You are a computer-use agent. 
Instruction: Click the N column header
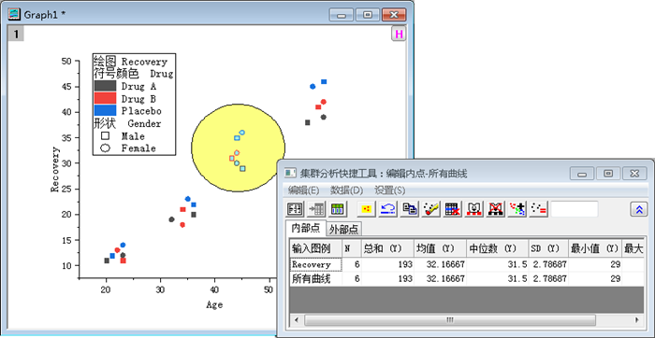tap(352, 248)
